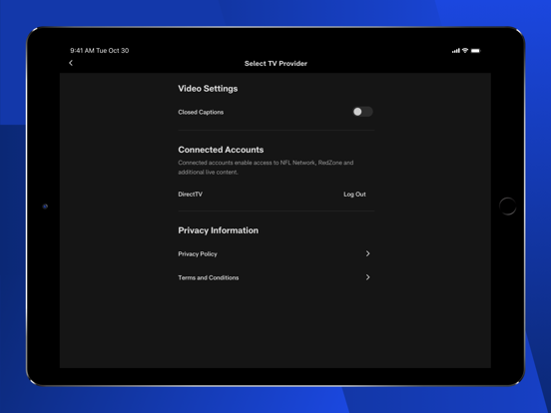Select the Terms and Conditions label text
Screen dimensions: 551x413
click(209, 277)
